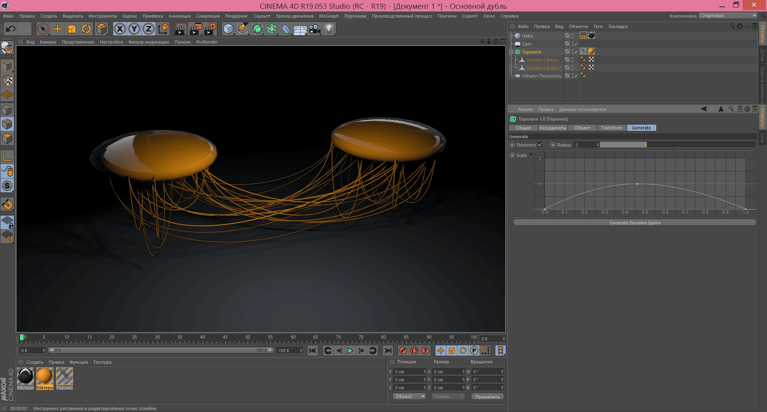Viewport: 767px width, 412px height.
Task: Adjust the Radius slider
Action: (678, 145)
